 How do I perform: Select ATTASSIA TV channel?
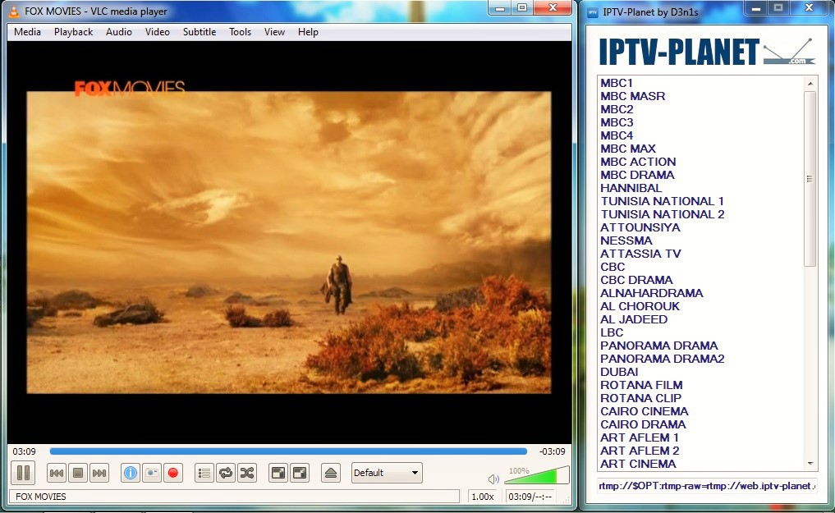(640, 254)
